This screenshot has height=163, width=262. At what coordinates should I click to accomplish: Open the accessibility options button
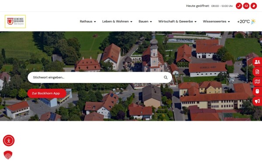(x=9, y=140)
